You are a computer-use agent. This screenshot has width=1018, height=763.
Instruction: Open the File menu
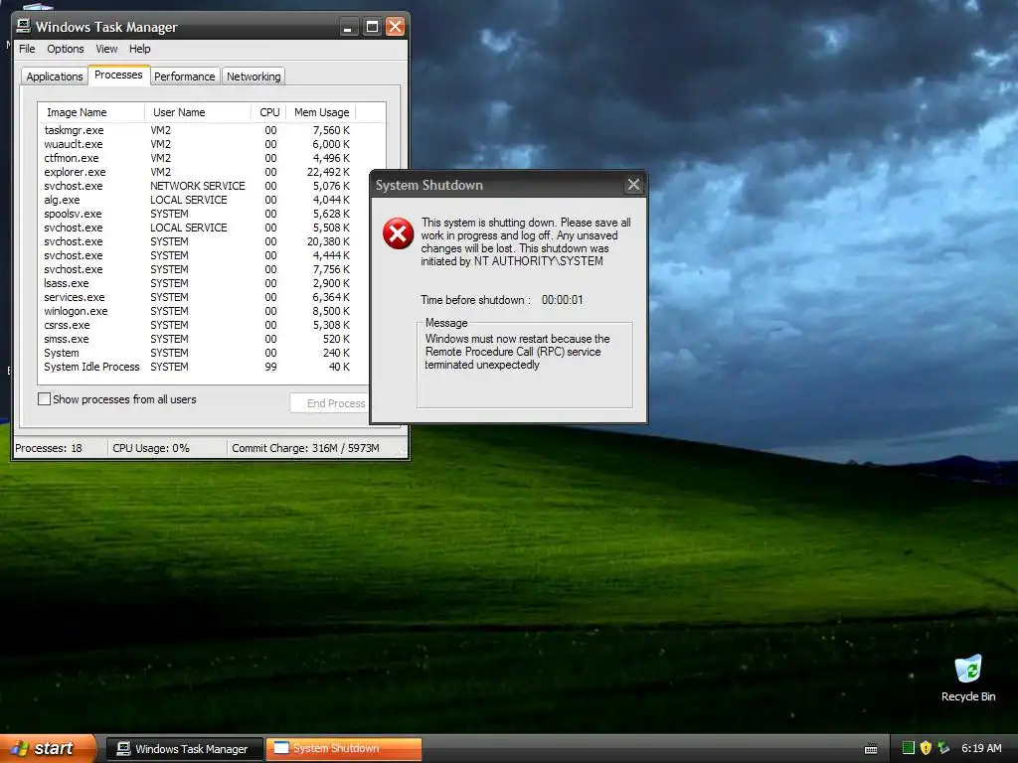pyautogui.click(x=27, y=49)
